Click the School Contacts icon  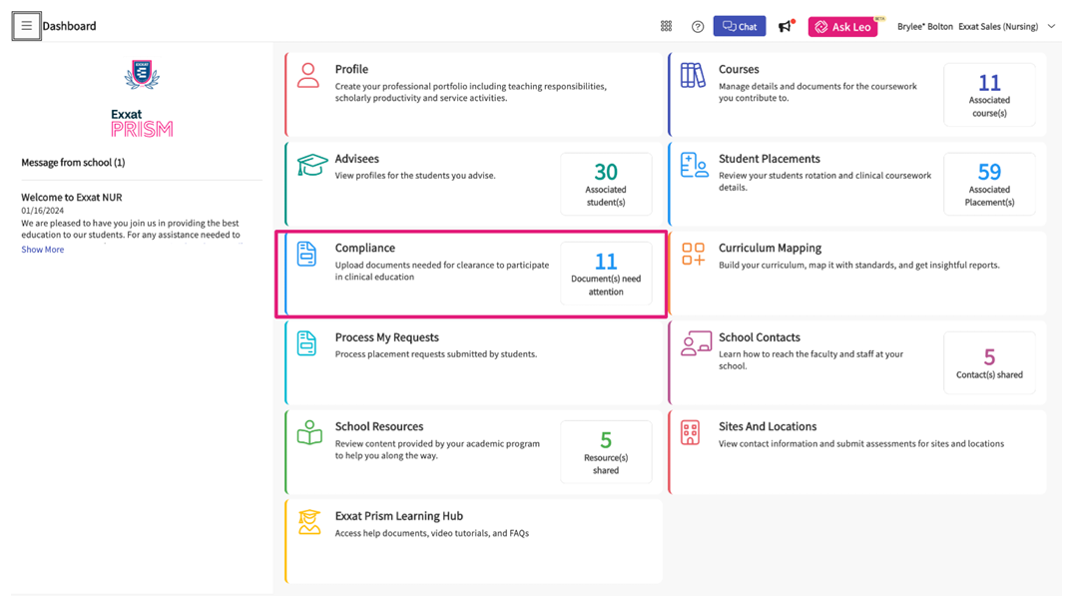tap(696, 343)
